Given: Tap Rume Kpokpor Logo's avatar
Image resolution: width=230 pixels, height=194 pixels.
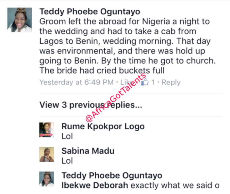Looking at the screenshot, I should (x=47, y=130).
